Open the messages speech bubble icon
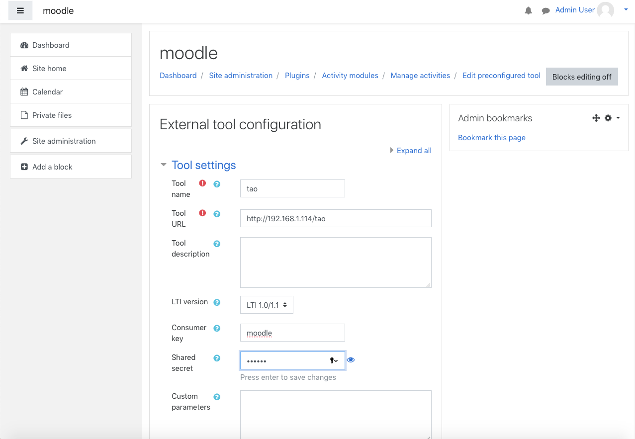 (545, 10)
